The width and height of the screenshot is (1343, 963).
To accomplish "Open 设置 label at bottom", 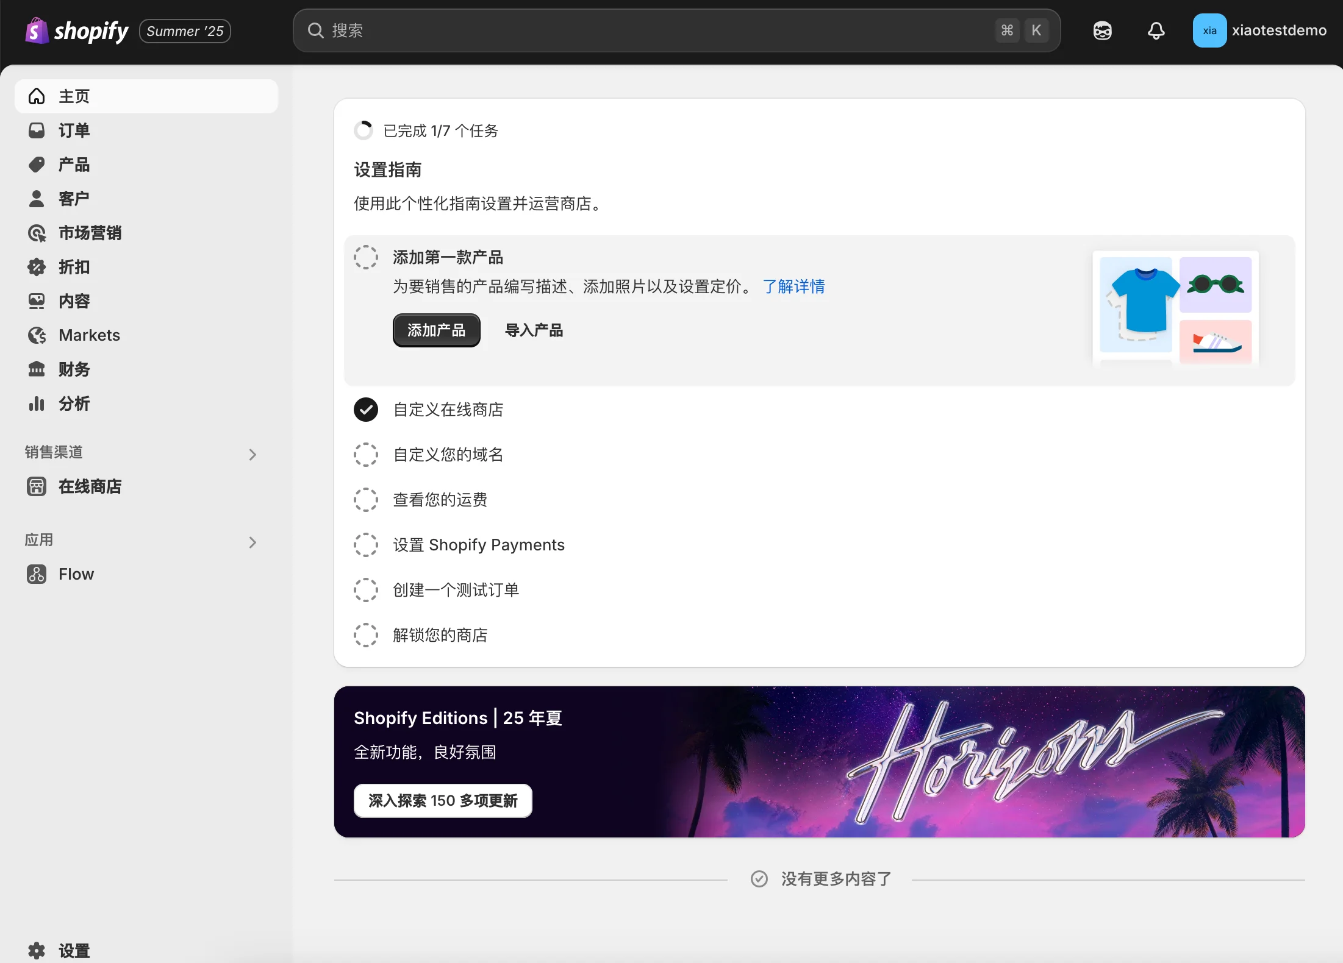I will click(x=74, y=950).
